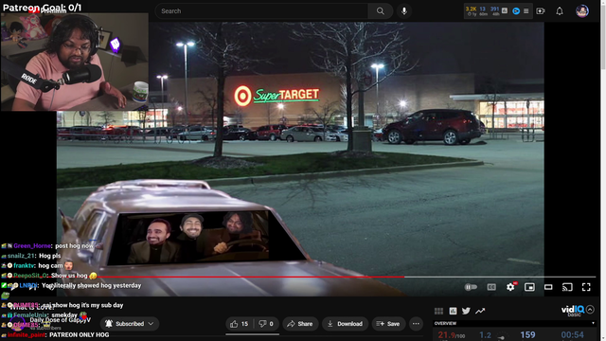Click the Twitter bird icon

466,311
